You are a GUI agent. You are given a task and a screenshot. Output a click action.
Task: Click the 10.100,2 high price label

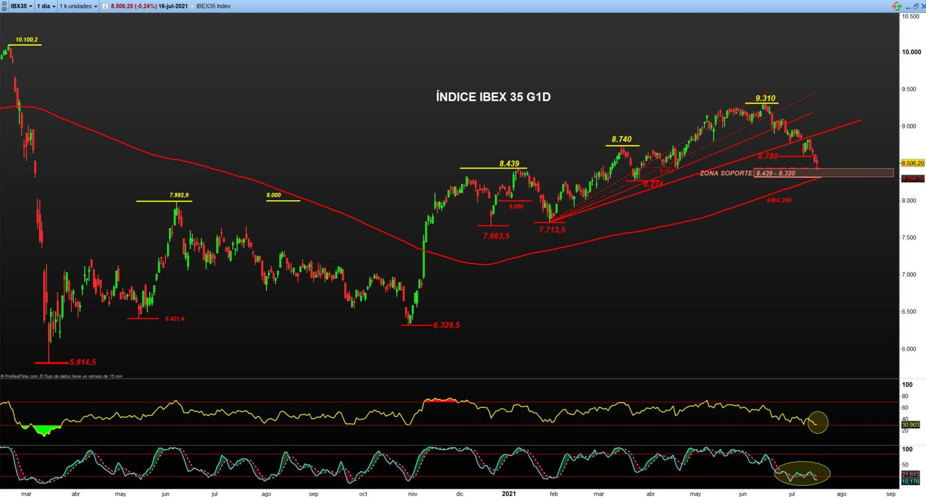[26, 40]
